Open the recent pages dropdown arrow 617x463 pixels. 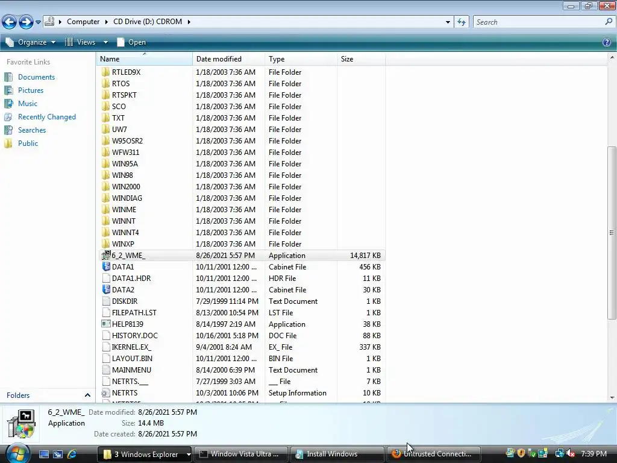coord(38,22)
